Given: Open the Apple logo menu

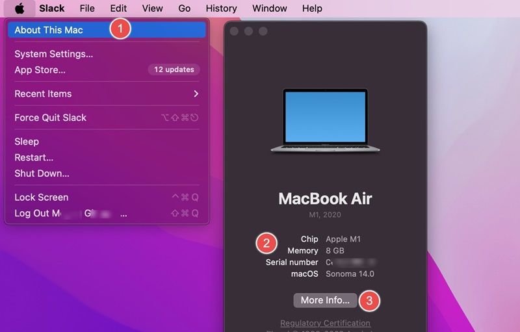Looking at the screenshot, I should [19, 8].
